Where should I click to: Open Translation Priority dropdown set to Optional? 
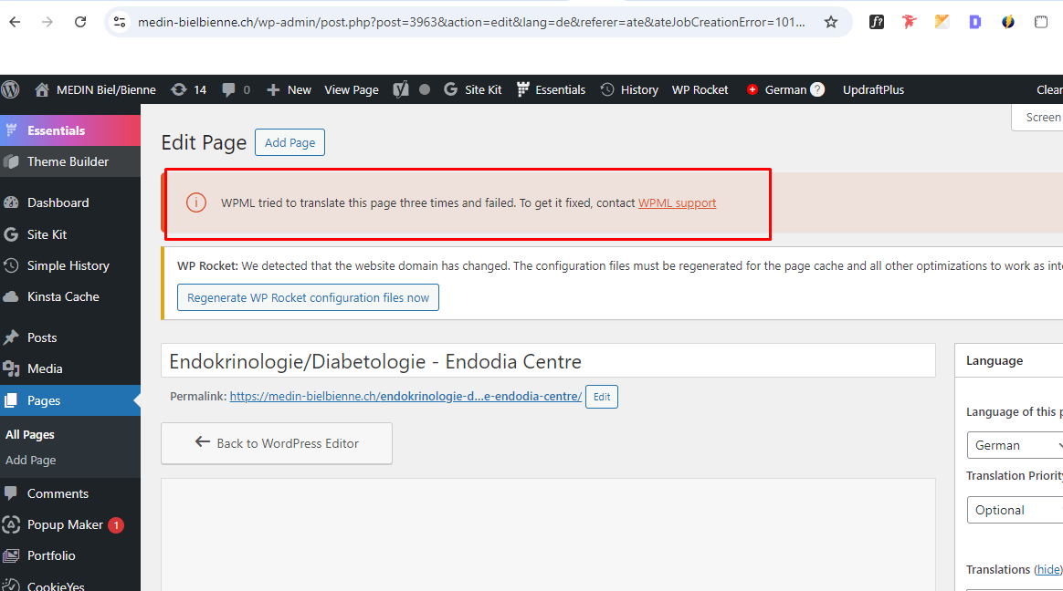[x=1015, y=510]
